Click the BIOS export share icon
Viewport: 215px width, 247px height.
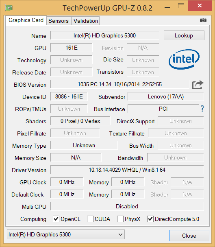tap(198, 85)
